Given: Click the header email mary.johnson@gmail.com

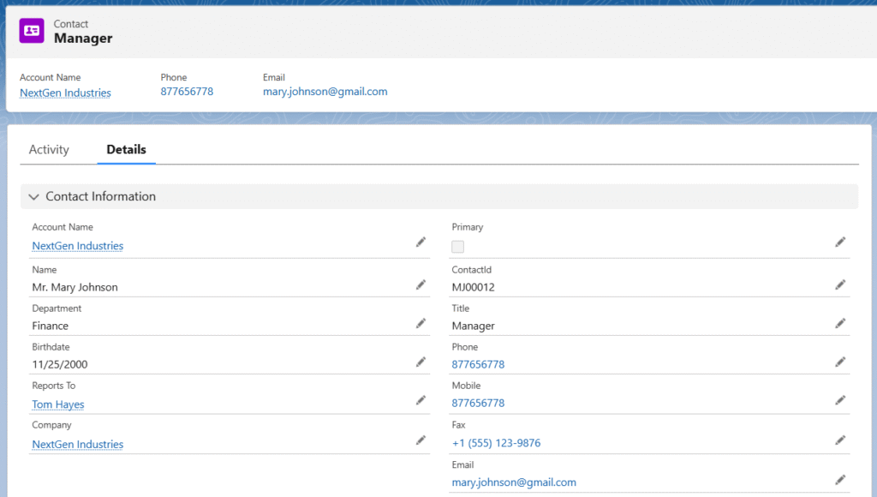Looking at the screenshot, I should coord(325,92).
